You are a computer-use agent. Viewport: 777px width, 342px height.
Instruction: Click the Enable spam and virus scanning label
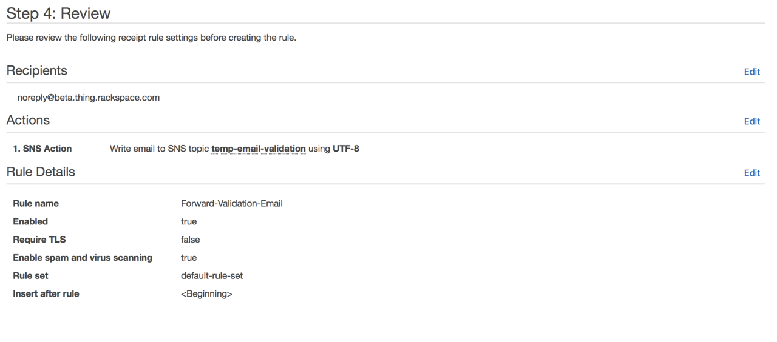point(83,258)
